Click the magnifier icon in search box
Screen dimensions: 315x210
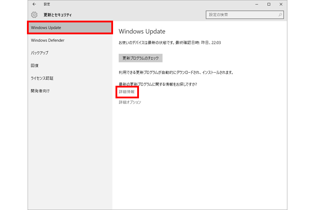280,15
